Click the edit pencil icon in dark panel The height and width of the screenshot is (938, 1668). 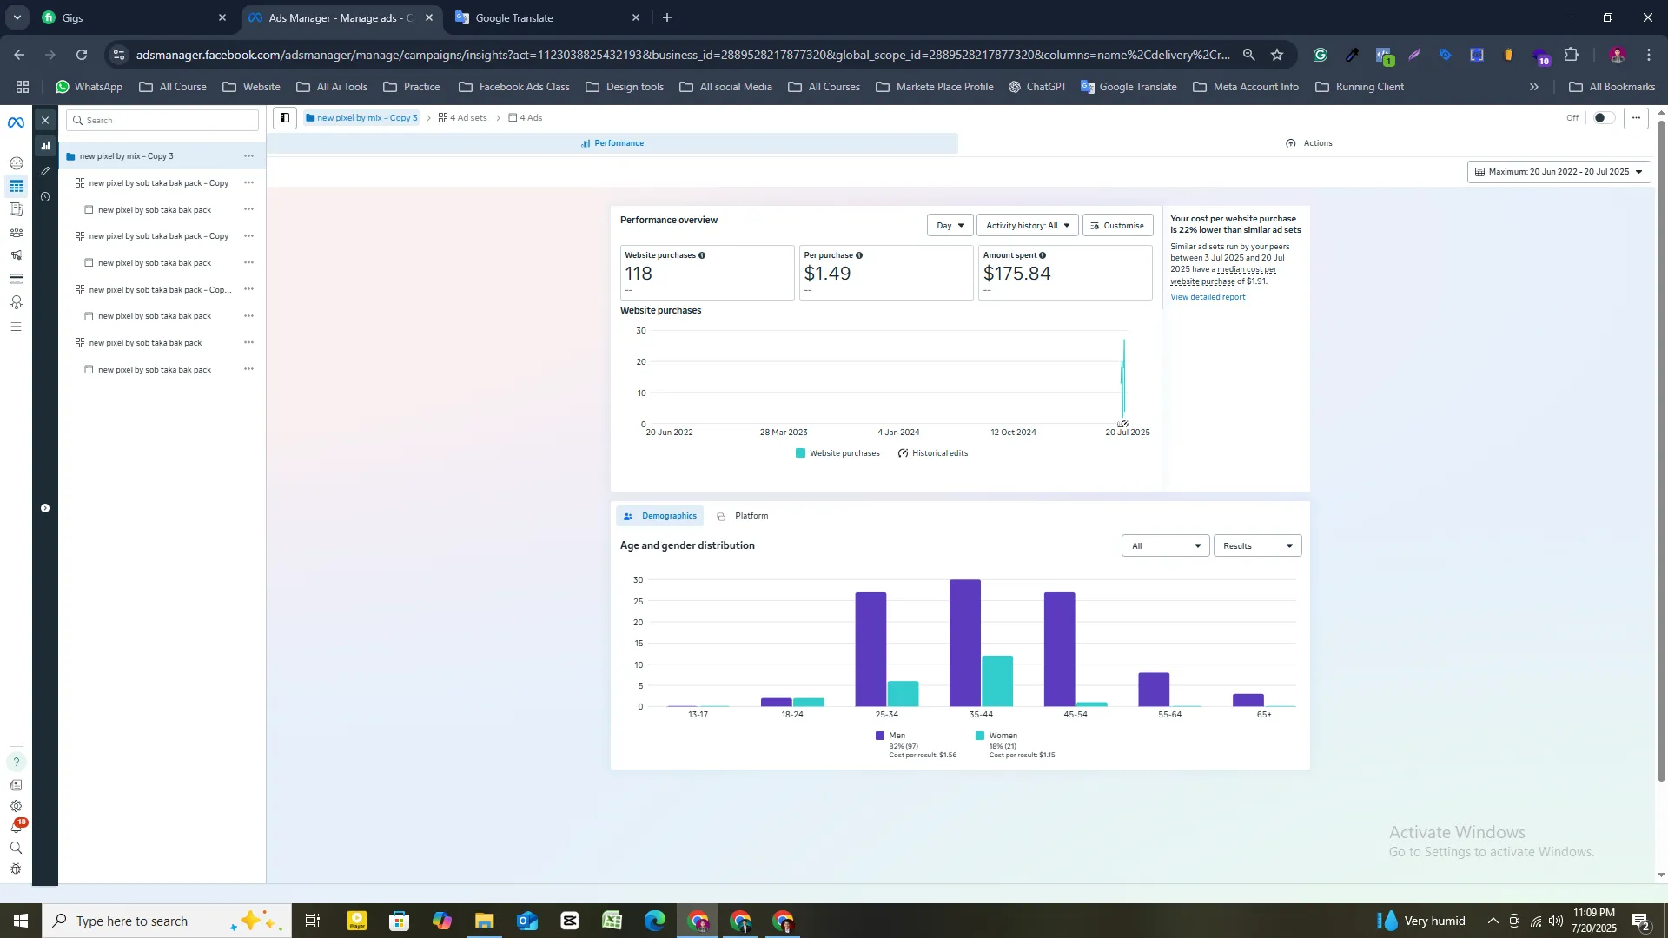(x=45, y=171)
